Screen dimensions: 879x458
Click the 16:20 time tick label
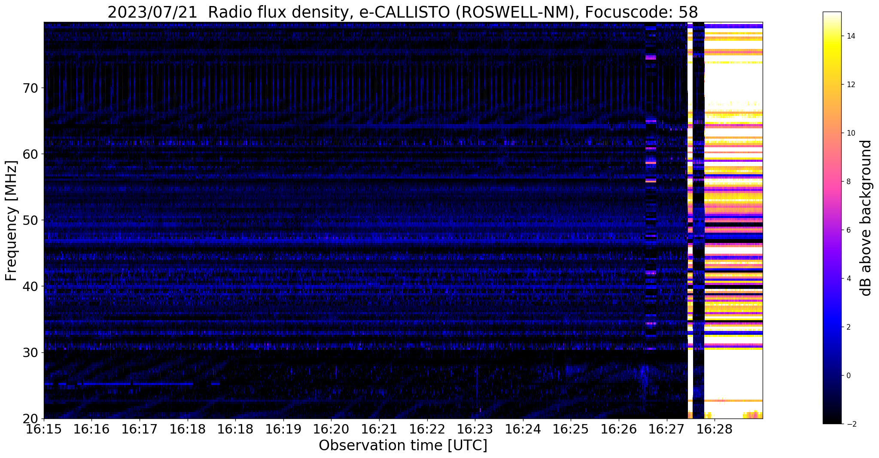click(x=331, y=429)
